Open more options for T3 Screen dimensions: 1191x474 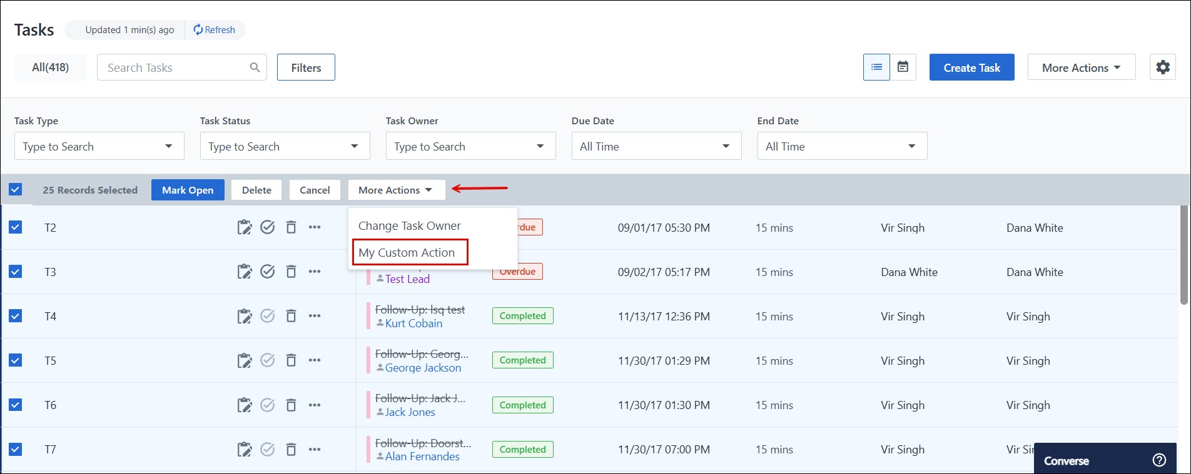tap(315, 272)
